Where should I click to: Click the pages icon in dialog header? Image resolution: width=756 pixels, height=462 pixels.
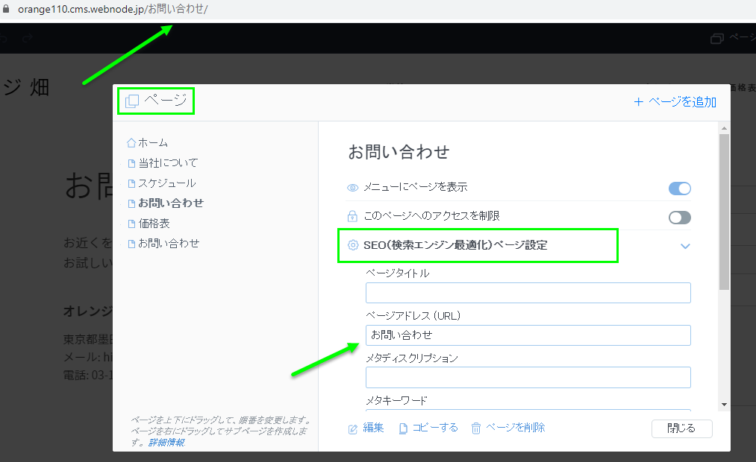tap(131, 101)
